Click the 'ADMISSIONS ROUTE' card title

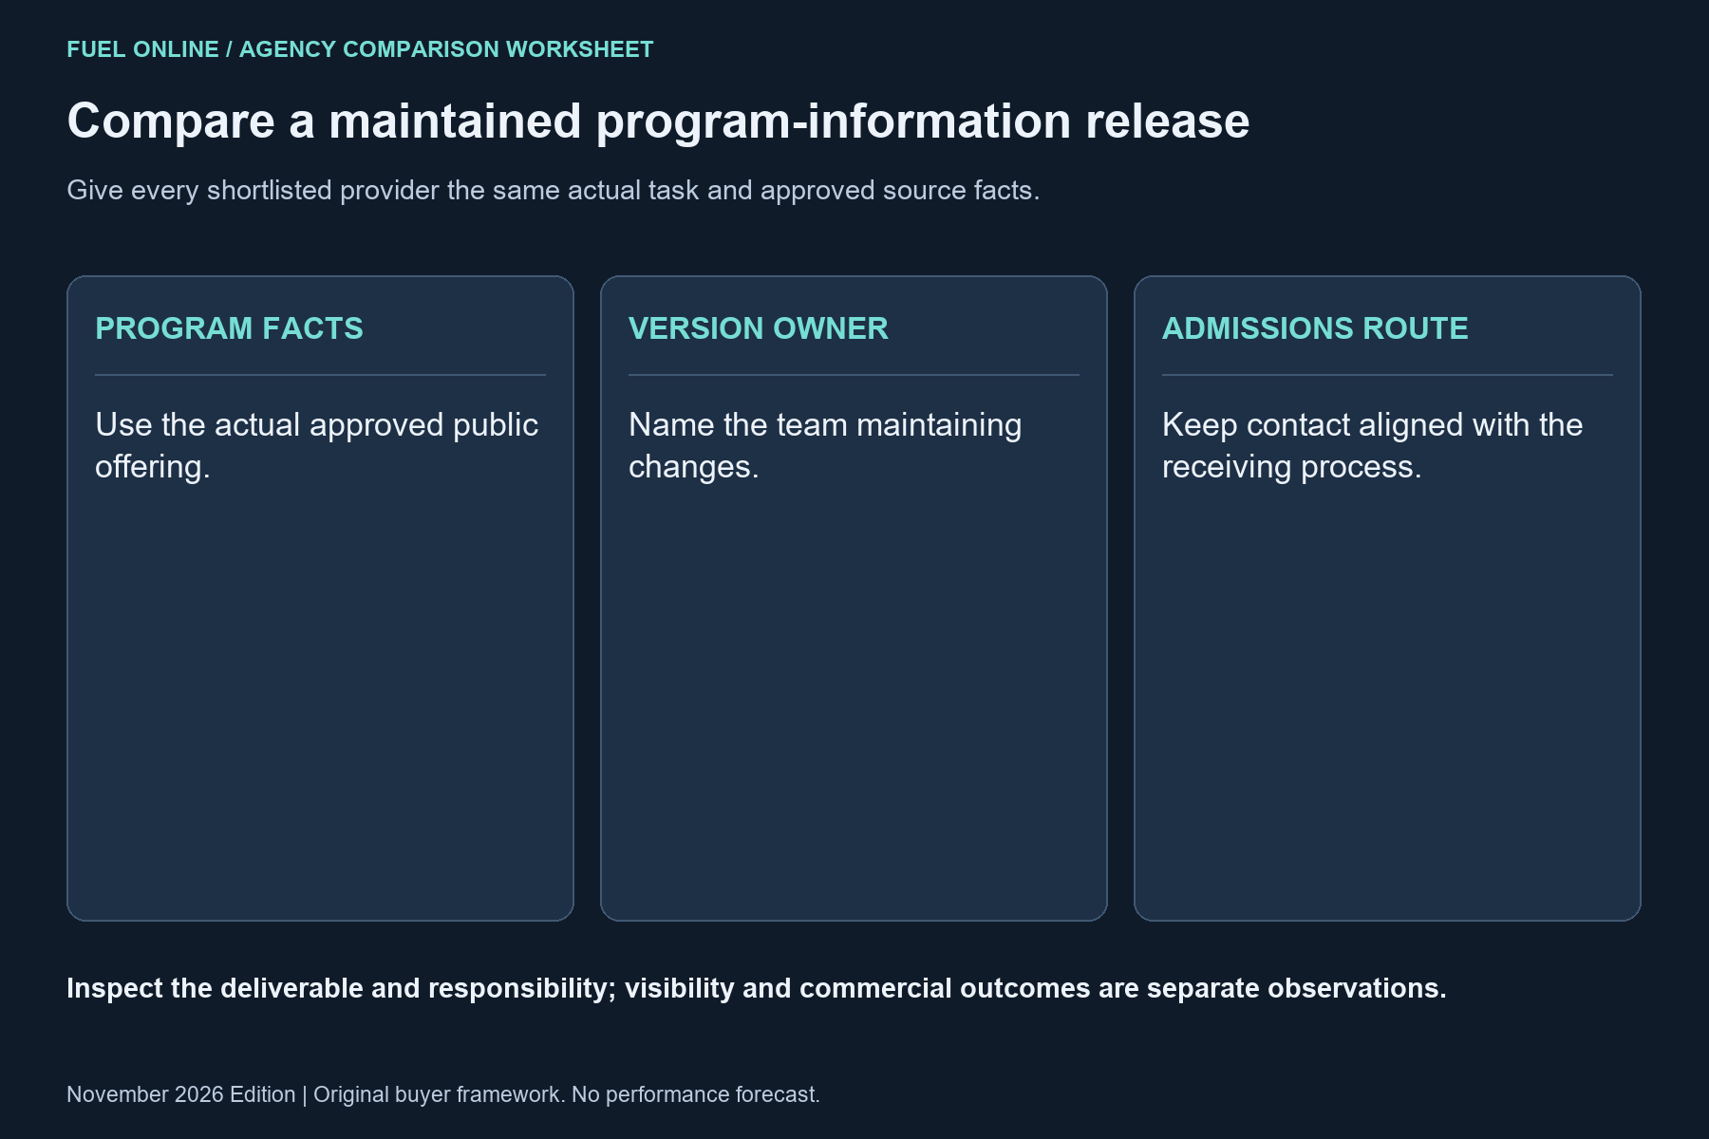pos(1315,328)
